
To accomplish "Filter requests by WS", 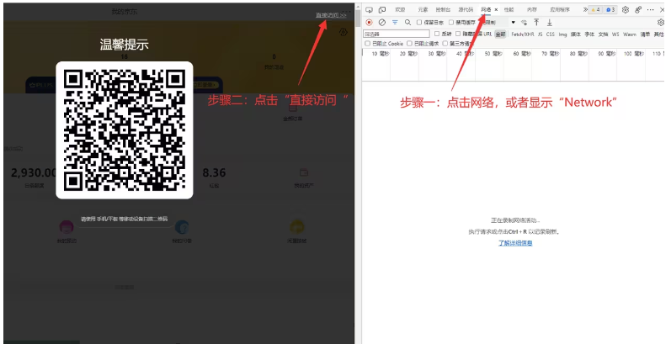I will coord(615,34).
